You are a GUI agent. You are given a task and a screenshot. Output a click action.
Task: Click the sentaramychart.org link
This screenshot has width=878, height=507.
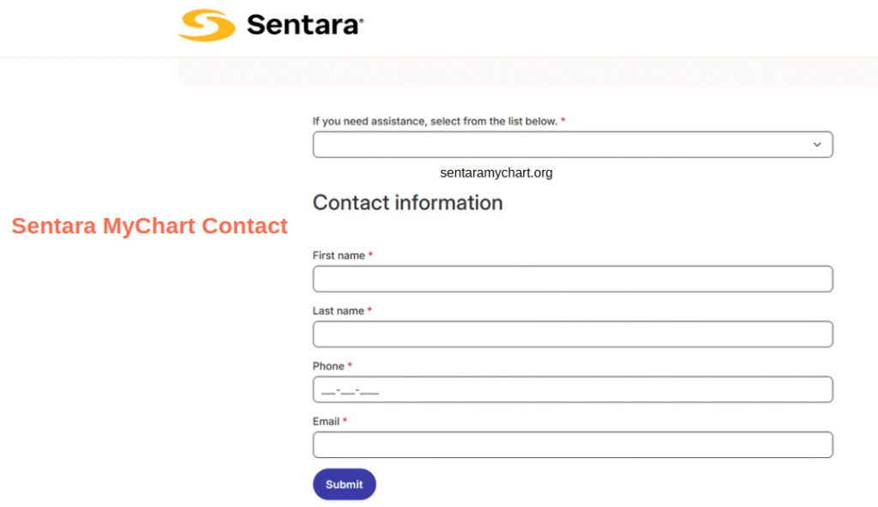[496, 172]
